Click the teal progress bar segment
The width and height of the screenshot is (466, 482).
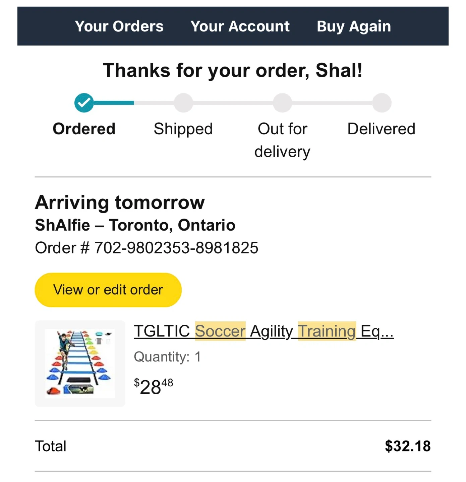coord(114,103)
